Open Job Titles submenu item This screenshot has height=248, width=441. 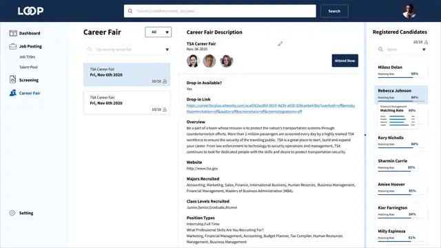pos(28,56)
